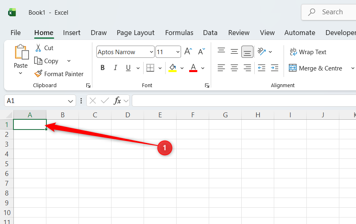
Task: Copy selection using Copy icon
Action: click(x=38, y=61)
